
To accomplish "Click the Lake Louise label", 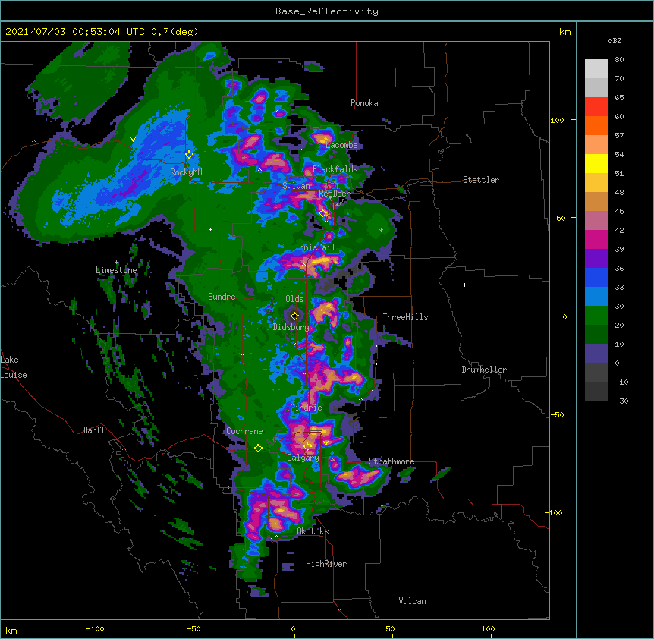I will (x=12, y=367).
